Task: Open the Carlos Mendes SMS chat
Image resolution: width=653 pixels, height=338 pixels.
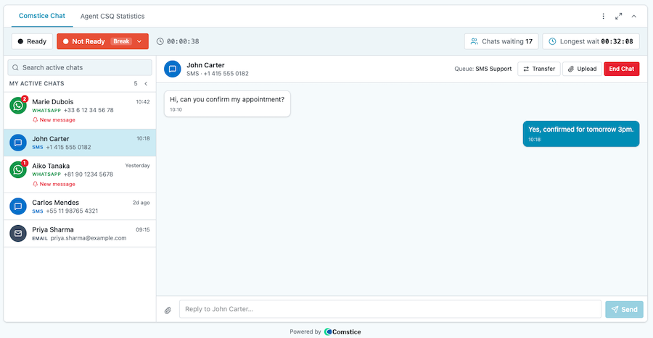Action: pos(80,206)
